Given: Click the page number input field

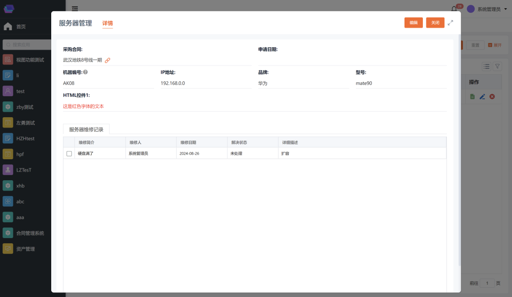Looking at the screenshot, I should pos(487,283).
